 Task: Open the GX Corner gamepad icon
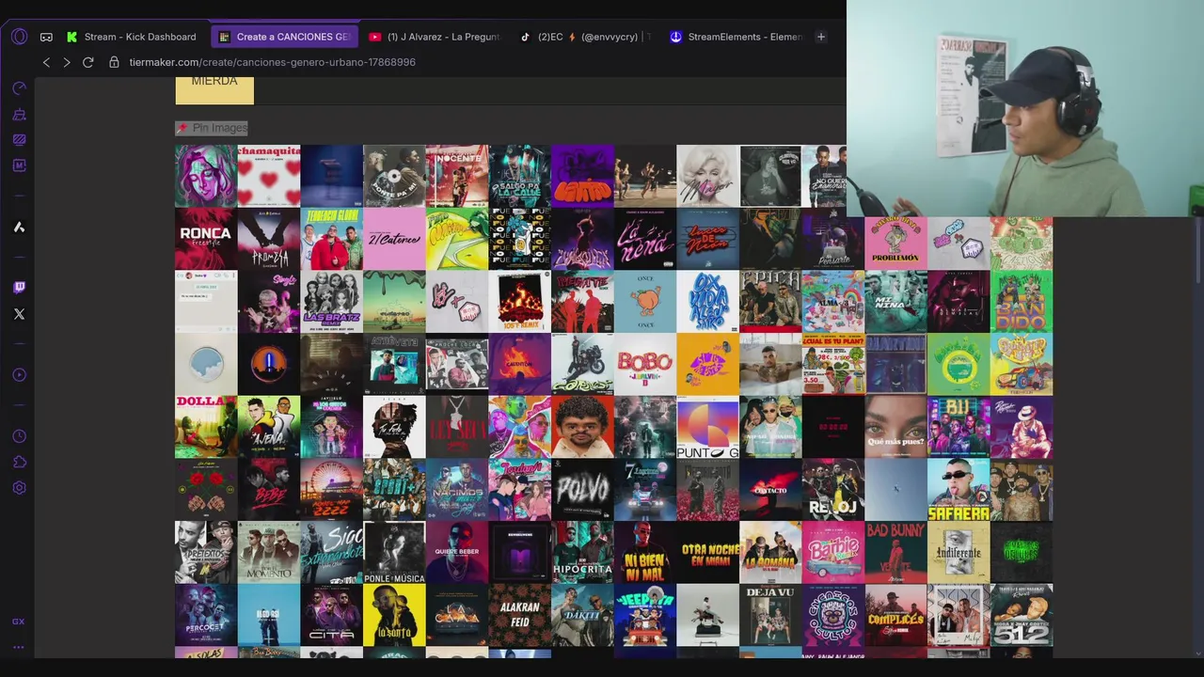46,37
